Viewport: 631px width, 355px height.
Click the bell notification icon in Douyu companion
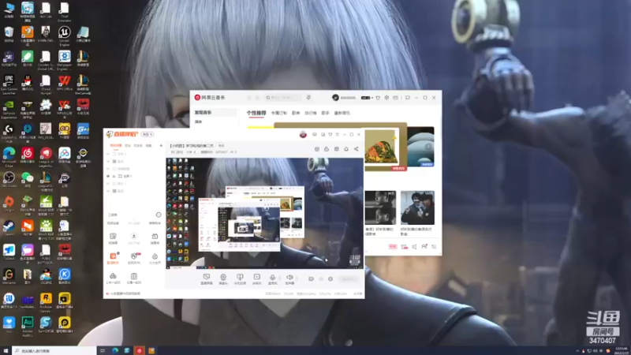[x=346, y=149]
